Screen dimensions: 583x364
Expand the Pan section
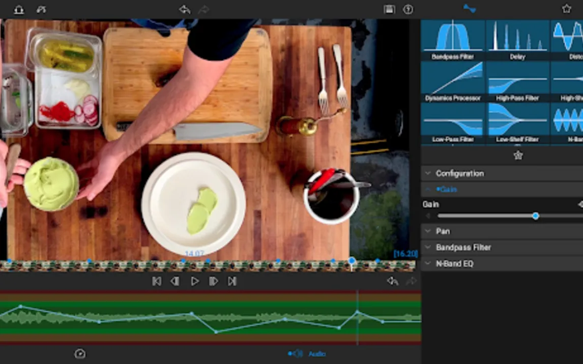click(x=443, y=231)
